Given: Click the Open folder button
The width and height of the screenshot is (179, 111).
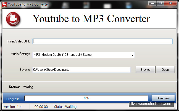Looking at the screenshot, I should click(x=165, y=69).
